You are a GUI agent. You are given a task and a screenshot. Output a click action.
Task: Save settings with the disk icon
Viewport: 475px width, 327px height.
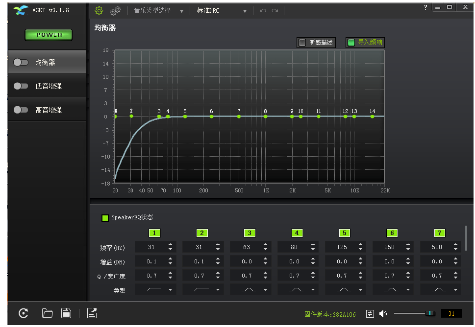tap(66, 313)
